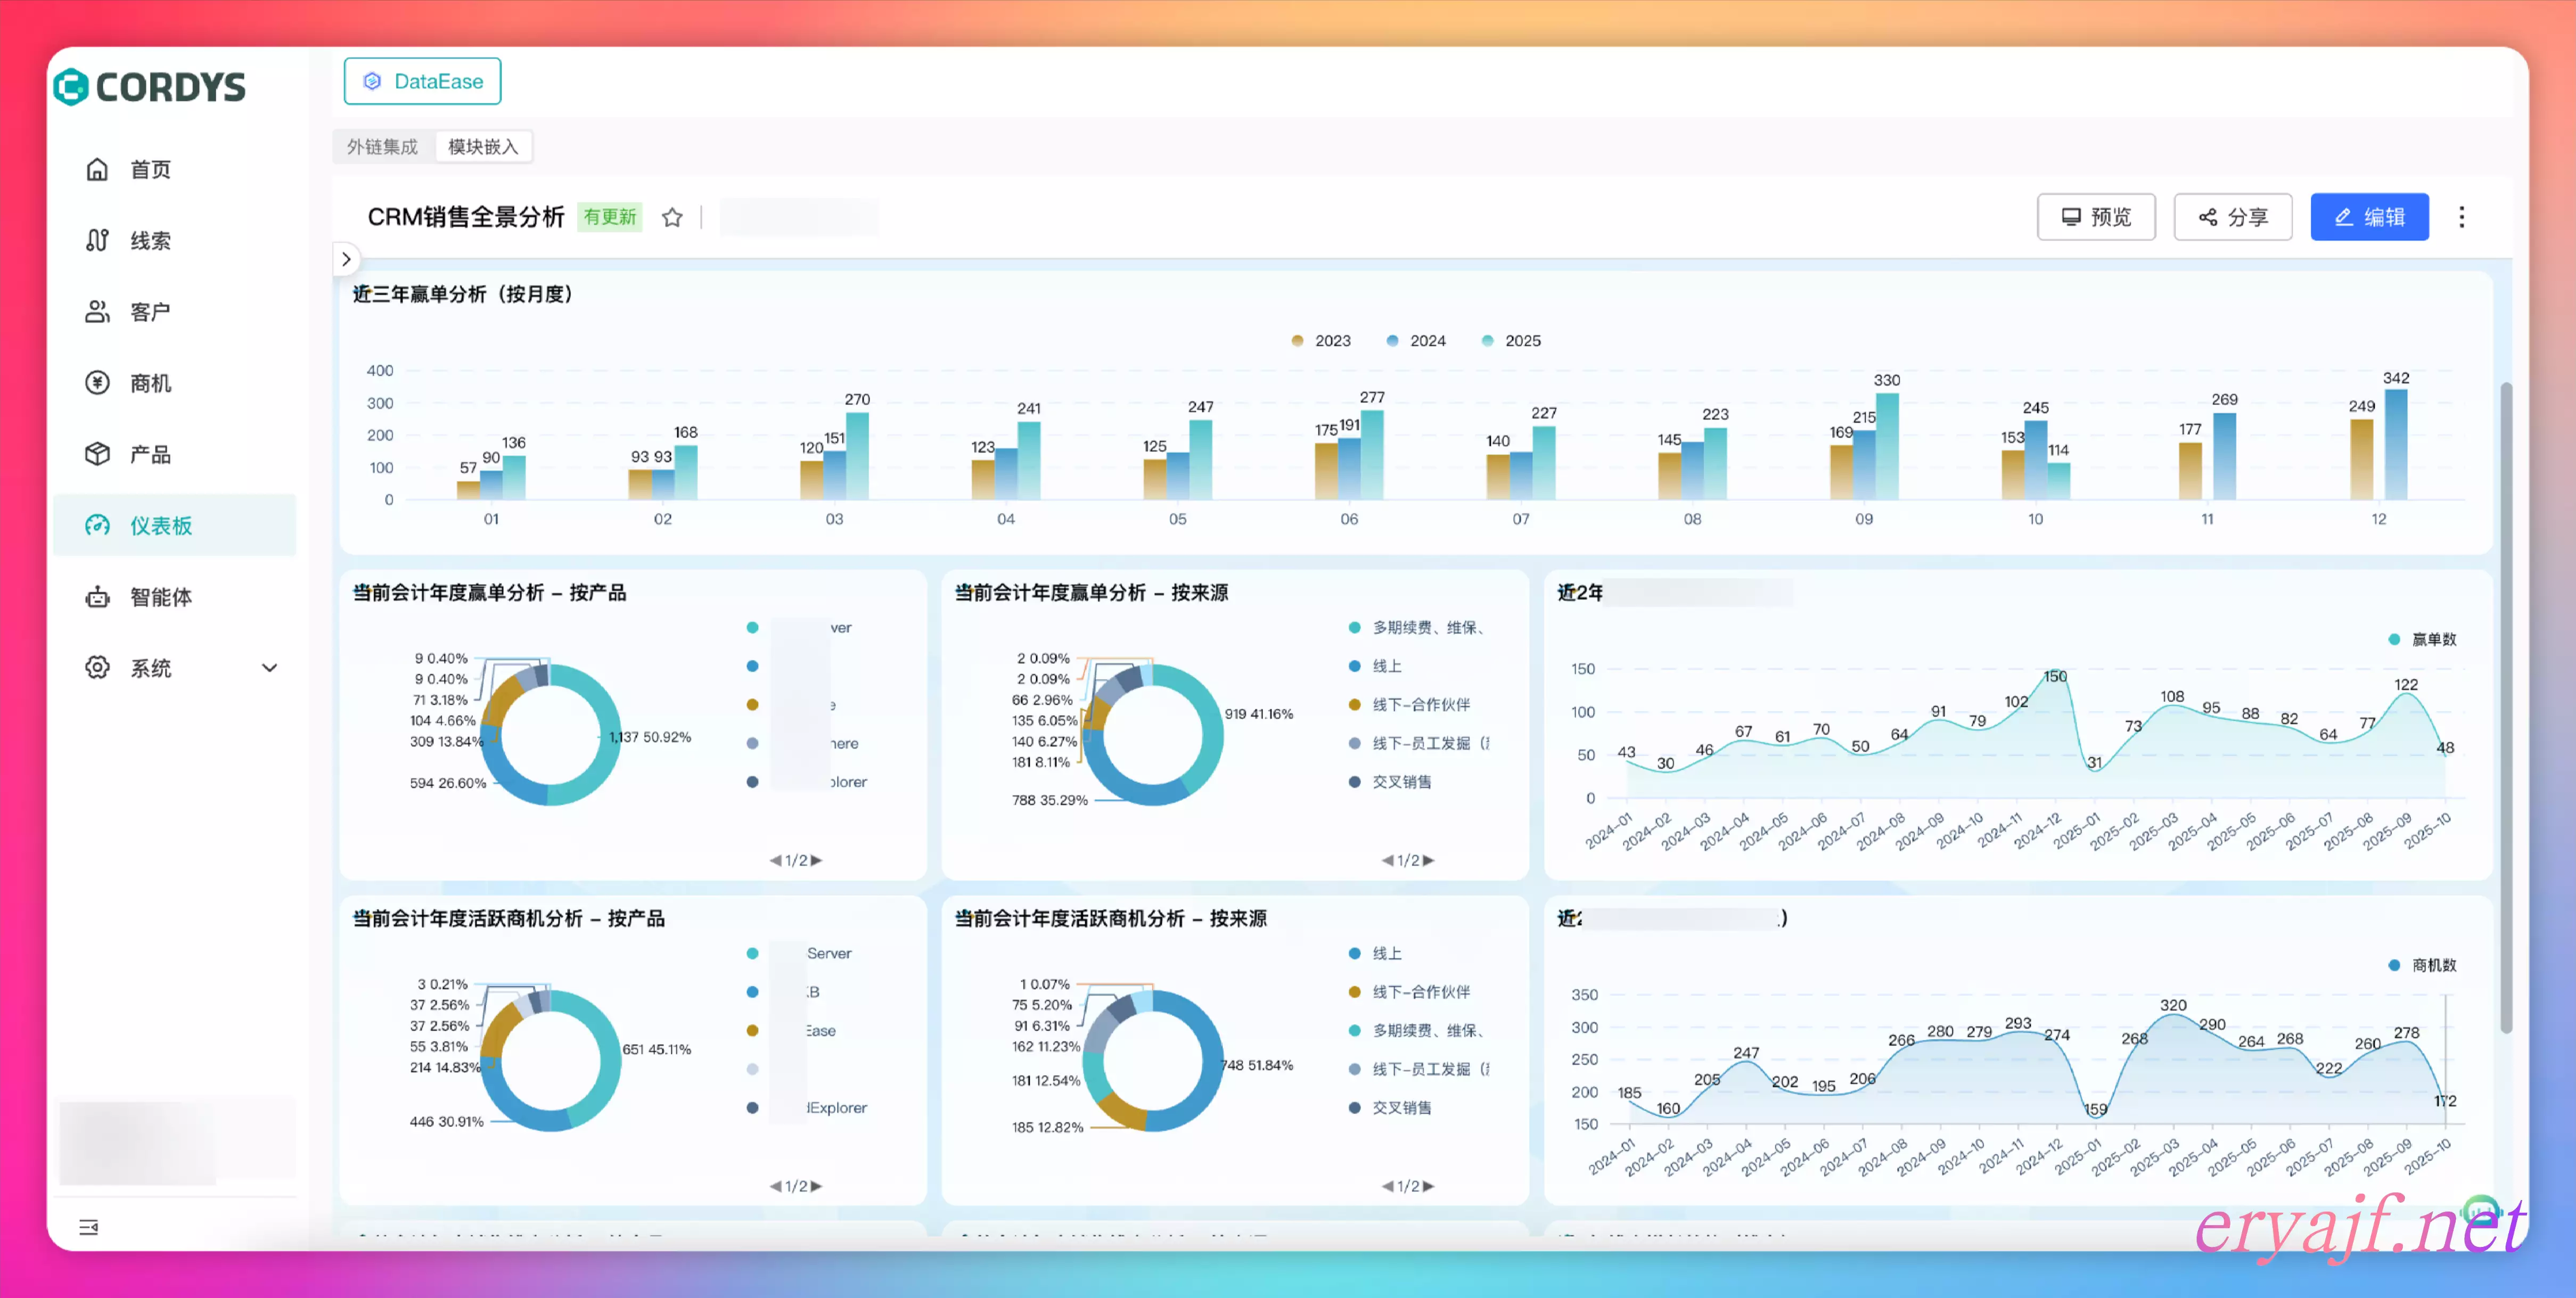Screen dimensions: 2576x1298
Task: Open the 产品 product box icon
Action: [x=97, y=454]
